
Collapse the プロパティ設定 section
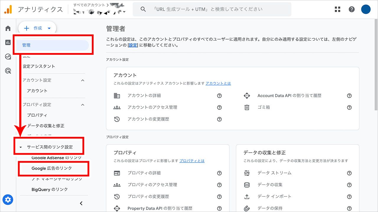(83, 105)
